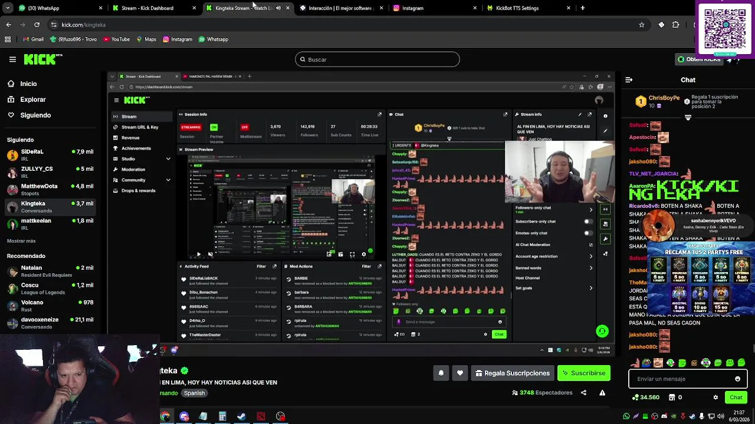Toggle Subscribers-only chat in streamed dashboard

[588, 221]
